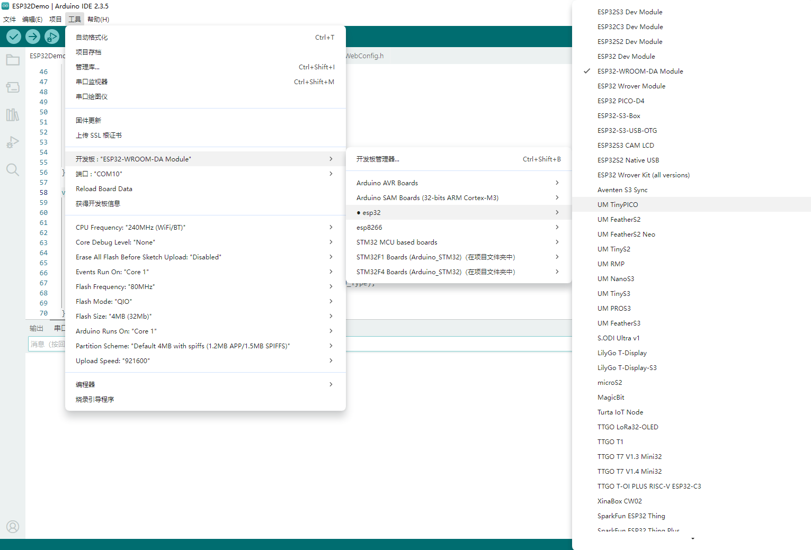The width and height of the screenshot is (811, 550).
Task: Open the 文件 menu
Action: (10, 19)
